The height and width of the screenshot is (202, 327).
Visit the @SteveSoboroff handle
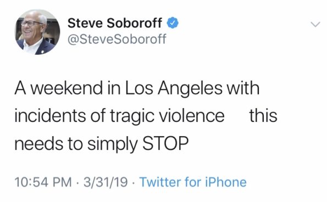[117, 39]
